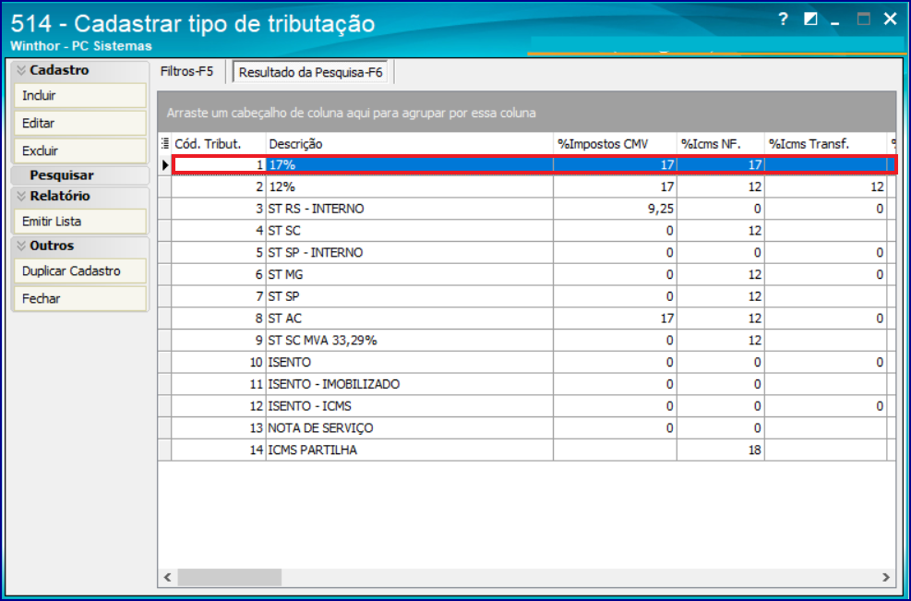Click the contrast toggle icon in title bar

pyautogui.click(x=810, y=19)
